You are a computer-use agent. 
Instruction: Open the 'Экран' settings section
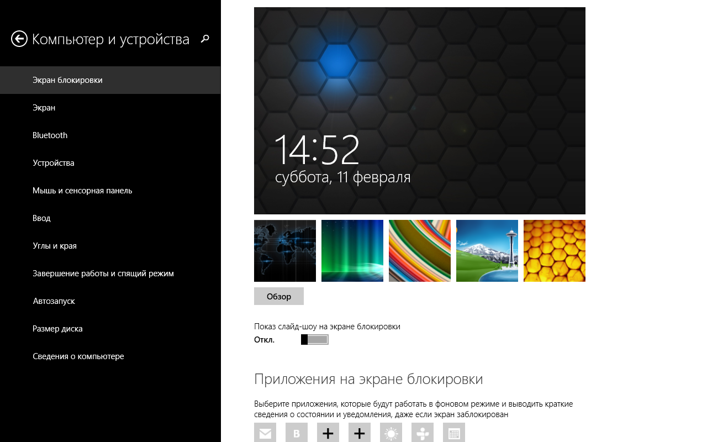110,108
